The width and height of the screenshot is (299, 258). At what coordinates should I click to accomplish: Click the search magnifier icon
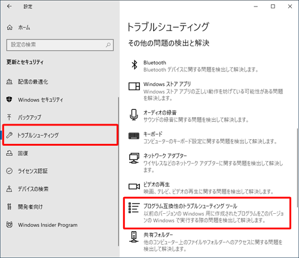point(108,45)
